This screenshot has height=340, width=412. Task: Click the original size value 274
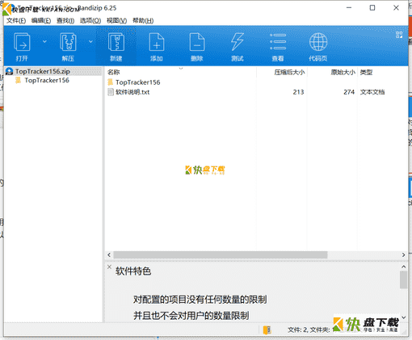(349, 92)
